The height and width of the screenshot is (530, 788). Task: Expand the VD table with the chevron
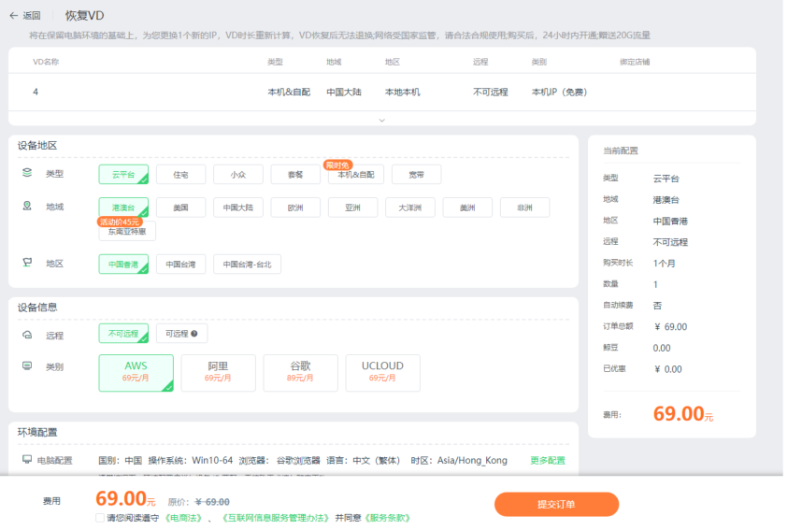click(x=382, y=120)
